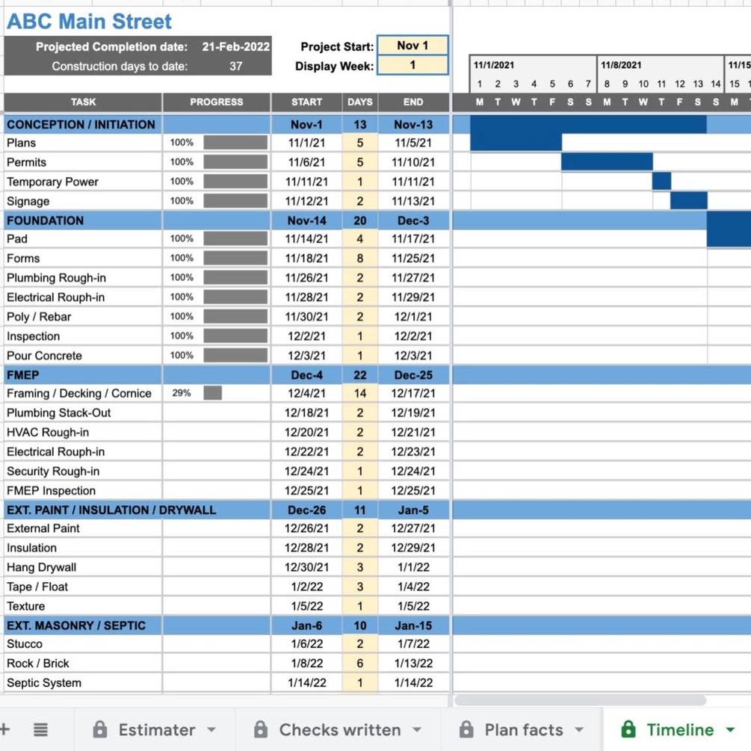The width and height of the screenshot is (751, 751).
Task: Open the Estimater tab dropdown arrow
Action: pos(211,730)
